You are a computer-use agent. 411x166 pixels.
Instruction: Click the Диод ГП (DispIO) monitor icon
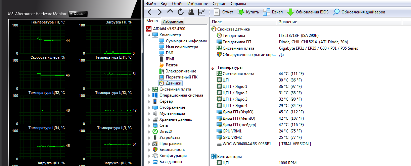[x=219, y=112]
